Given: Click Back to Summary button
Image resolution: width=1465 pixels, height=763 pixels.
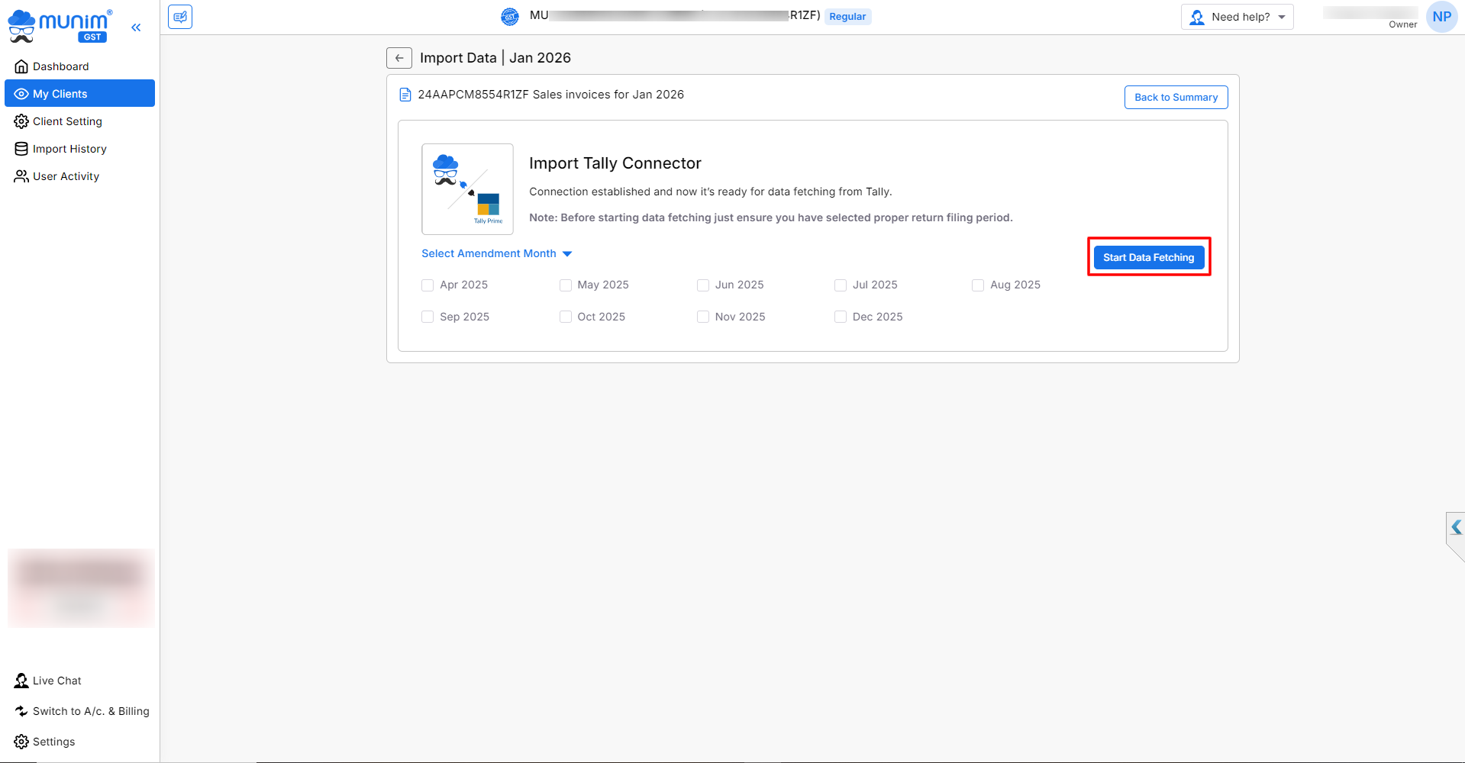Looking at the screenshot, I should (x=1176, y=97).
